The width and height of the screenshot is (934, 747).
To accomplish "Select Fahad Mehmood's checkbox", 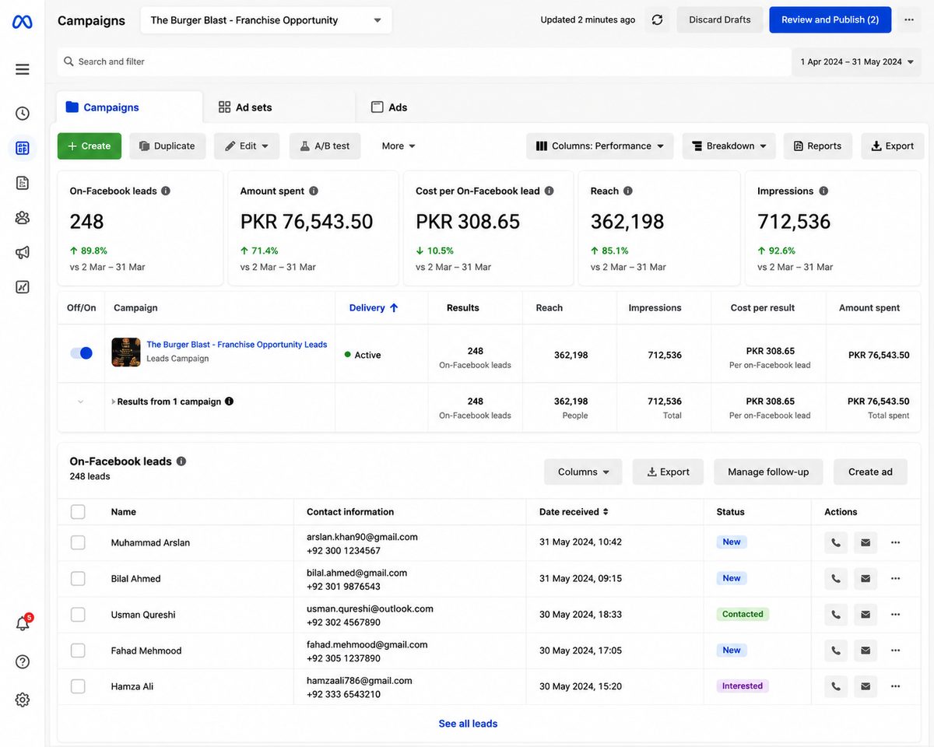I will [78, 651].
